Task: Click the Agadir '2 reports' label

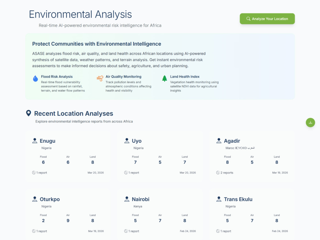Action: (x=227, y=173)
